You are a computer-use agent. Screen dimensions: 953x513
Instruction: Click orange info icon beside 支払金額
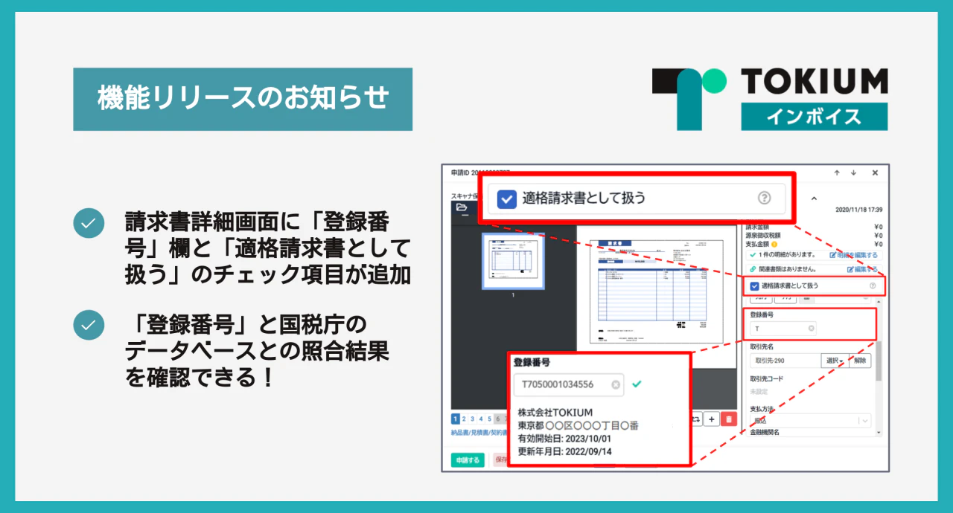coord(774,244)
